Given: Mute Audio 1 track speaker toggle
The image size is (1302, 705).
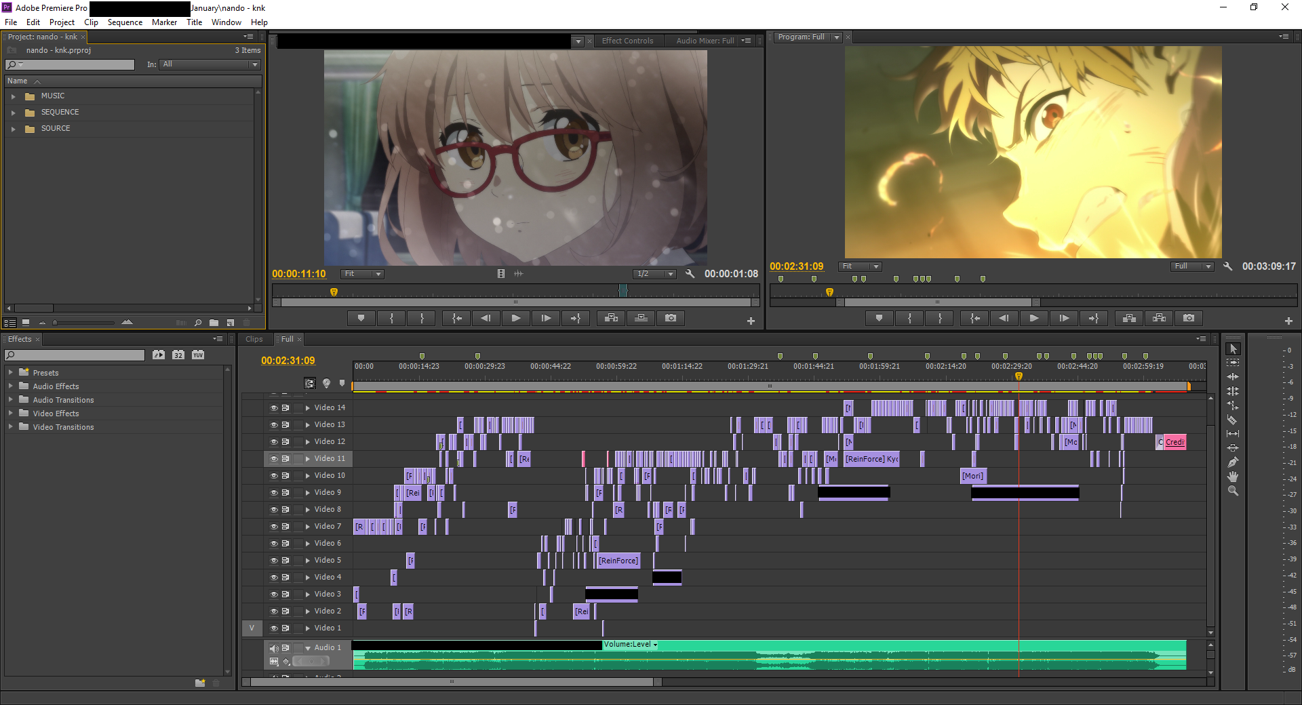Looking at the screenshot, I should 274,648.
